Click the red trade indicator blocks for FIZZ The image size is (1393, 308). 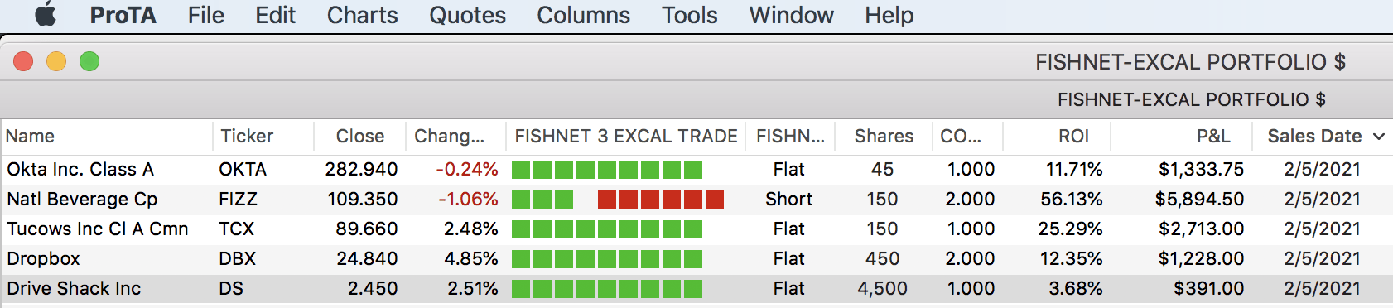(x=661, y=200)
